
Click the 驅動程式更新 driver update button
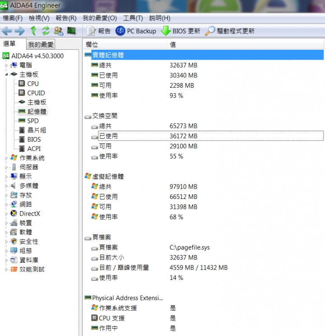tap(230, 31)
